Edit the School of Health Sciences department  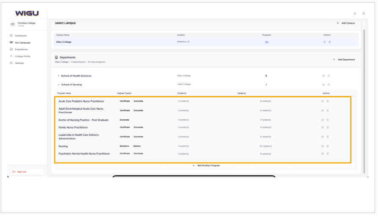point(323,76)
